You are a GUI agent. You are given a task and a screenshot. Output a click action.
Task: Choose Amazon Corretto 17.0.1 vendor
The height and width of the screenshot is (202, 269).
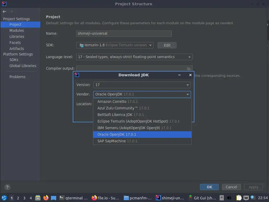click(142, 102)
